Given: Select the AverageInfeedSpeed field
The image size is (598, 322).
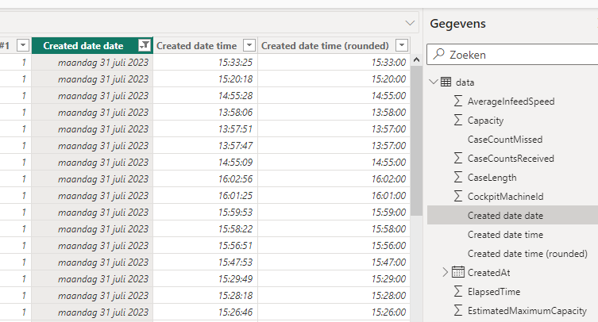Looking at the screenshot, I should click(x=511, y=102).
